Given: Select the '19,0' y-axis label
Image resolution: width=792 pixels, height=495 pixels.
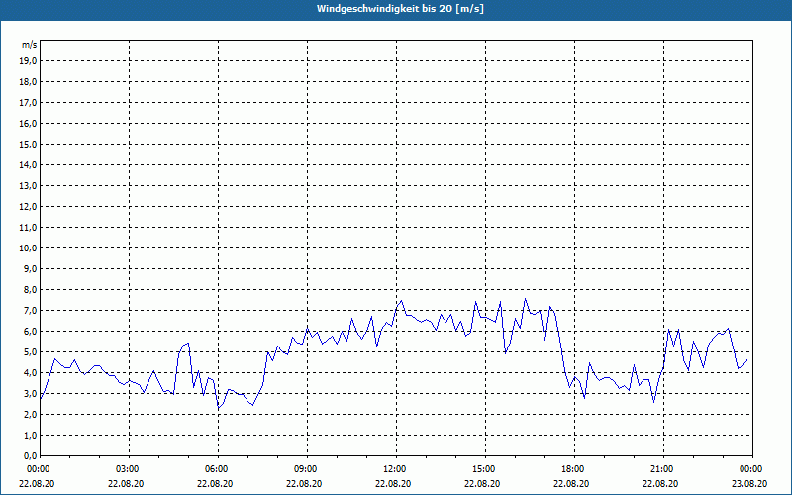Looking at the screenshot, I should 28,61.
